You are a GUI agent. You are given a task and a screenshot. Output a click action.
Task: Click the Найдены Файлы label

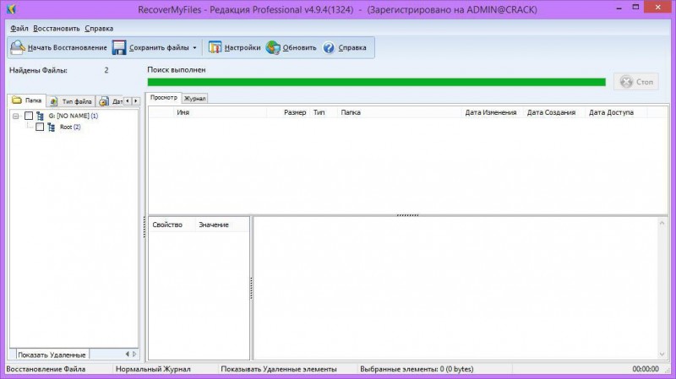point(38,70)
